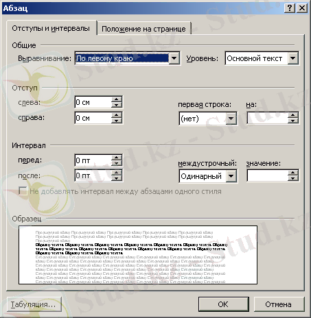Decrease the line spacing 'значение' value
The height and width of the screenshot is (318, 311).
point(293,178)
